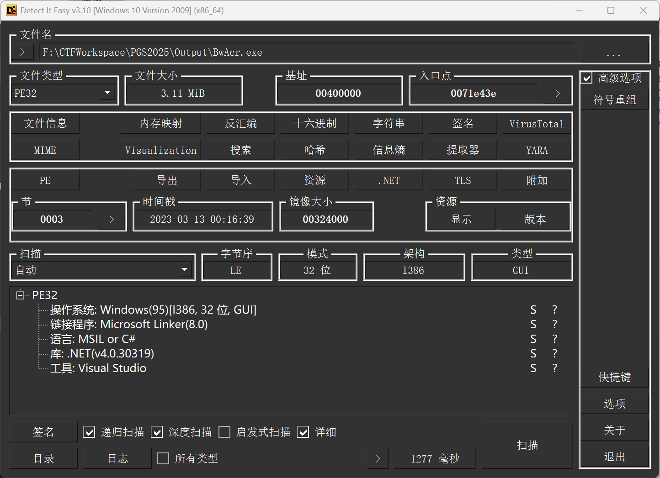Open the 十六进制 hex viewer
The width and height of the screenshot is (660, 478).
pos(314,123)
